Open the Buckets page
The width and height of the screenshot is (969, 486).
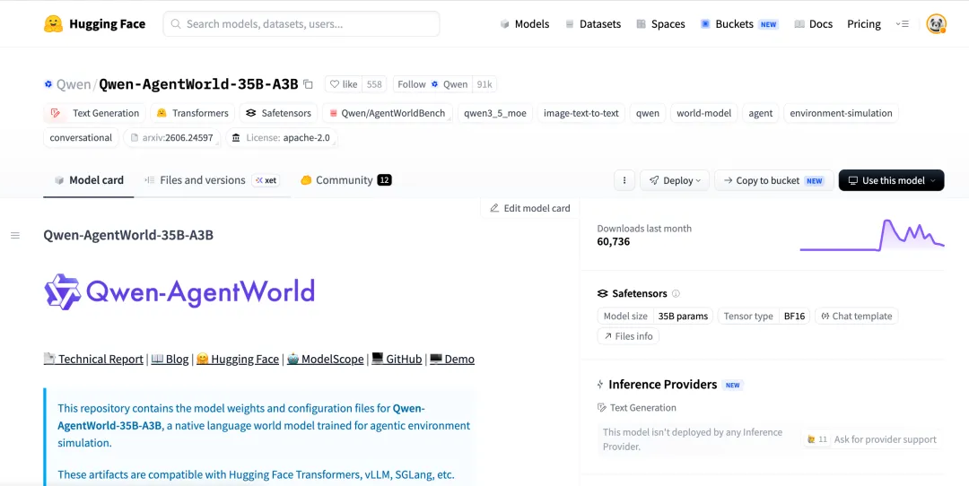739,24
